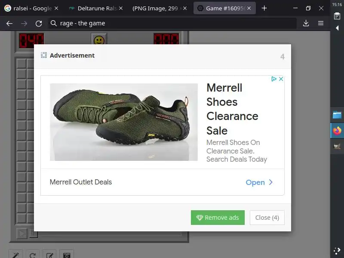This screenshot has width=344, height=258.
Task: Click the magic wand tool icon
Action: (15, 254)
